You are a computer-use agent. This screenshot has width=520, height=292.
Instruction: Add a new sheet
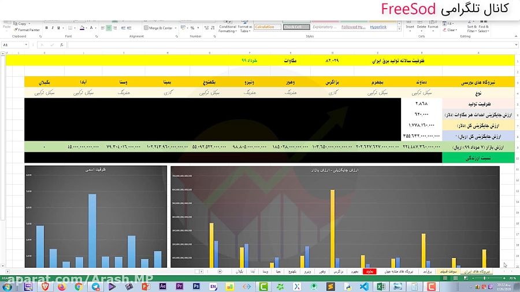tap(220, 271)
